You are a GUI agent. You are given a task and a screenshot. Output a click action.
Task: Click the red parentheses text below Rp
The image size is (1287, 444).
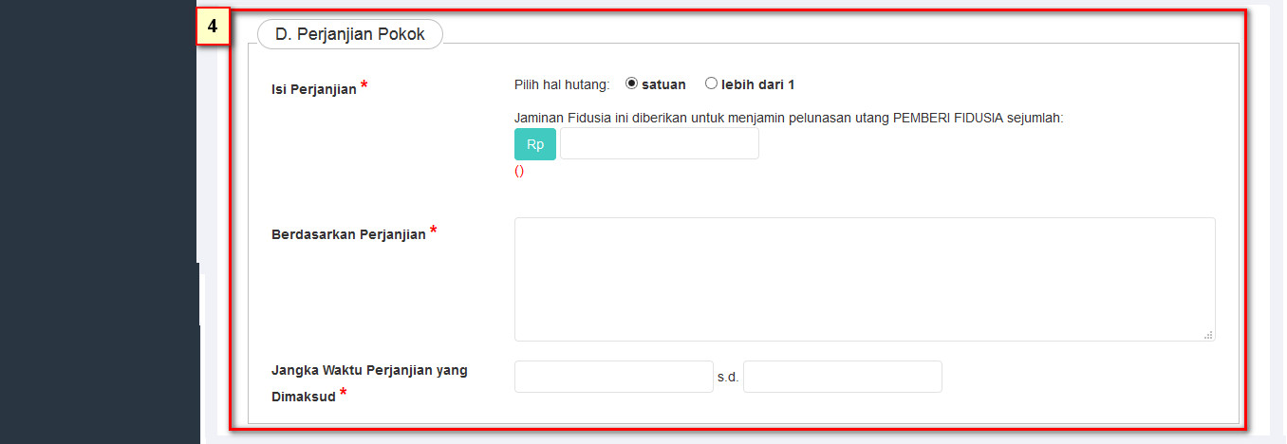[x=519, y=171]
